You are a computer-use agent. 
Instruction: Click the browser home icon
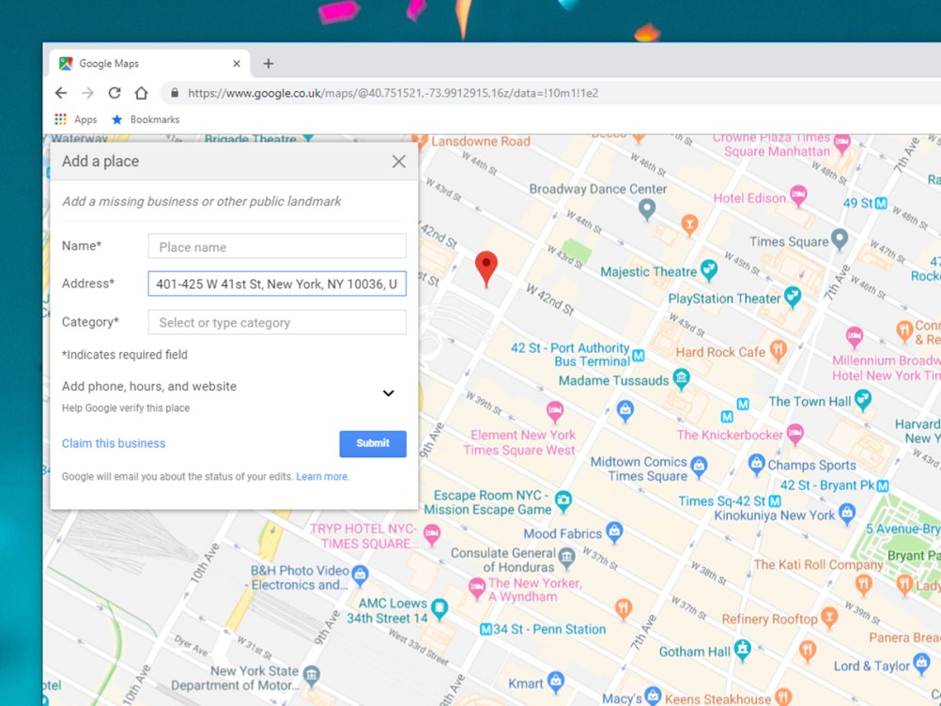141,93
